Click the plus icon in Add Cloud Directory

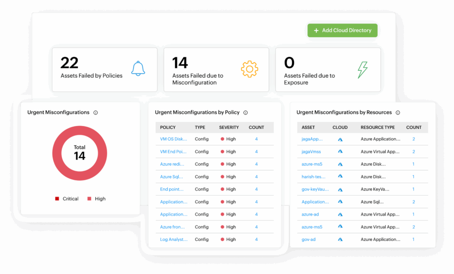316,31
